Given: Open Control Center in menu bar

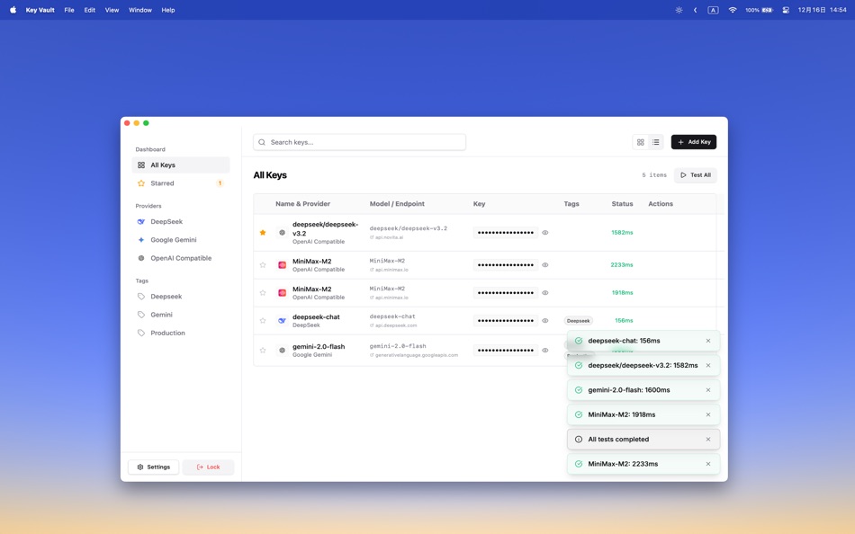Looking at the screenshot, I should tap(786, 10).
